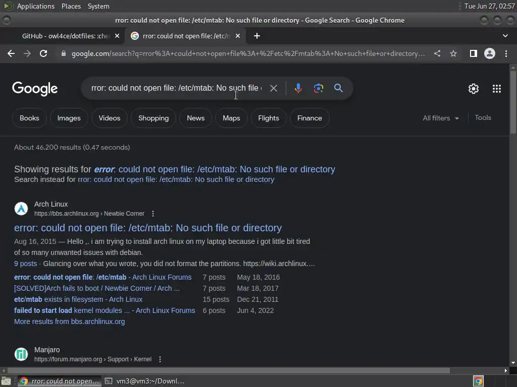Open the Places menu

tap(71, 6)
